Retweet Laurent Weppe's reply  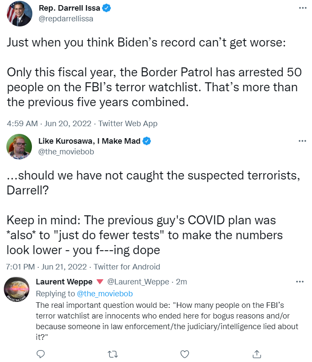point(113,354)
